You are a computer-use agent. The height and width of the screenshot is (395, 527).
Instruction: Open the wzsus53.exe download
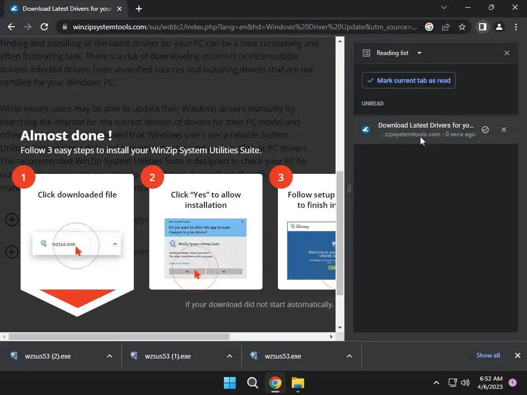click(283, 356)
